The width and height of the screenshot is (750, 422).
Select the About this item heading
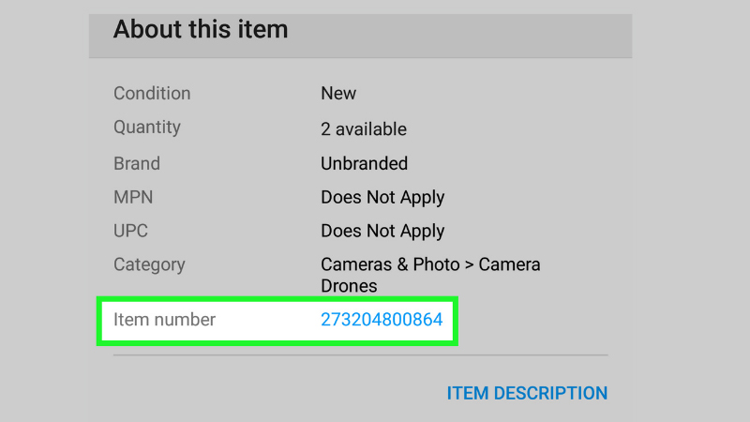coord(201,29)
